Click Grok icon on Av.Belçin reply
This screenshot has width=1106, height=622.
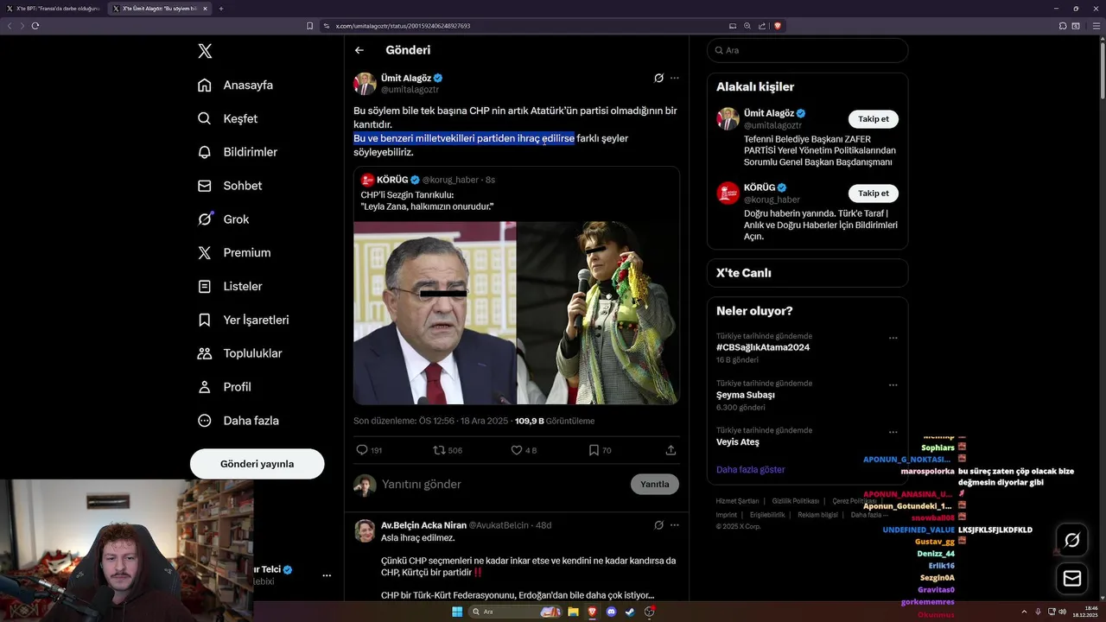pyautogui.click(x=658, y=525)
